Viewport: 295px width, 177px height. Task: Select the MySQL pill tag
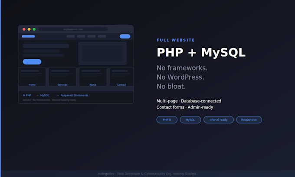coord(190,120)
